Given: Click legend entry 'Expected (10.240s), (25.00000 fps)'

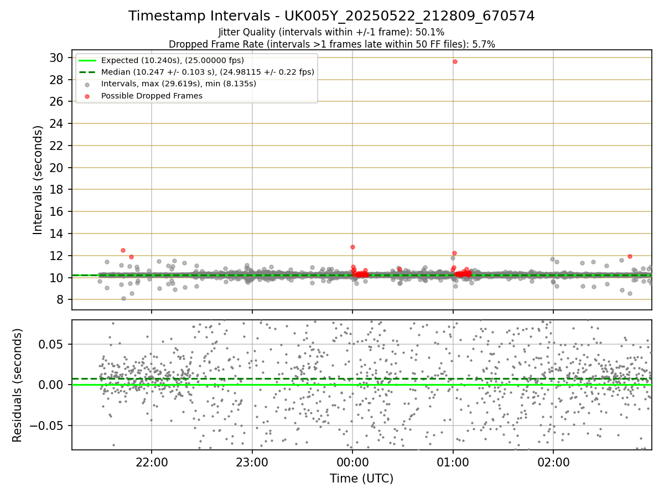Looking at the screenshot, I should point(173,60).
